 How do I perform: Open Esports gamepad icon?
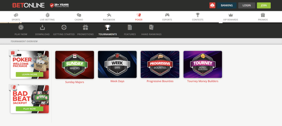click(167, 15)
